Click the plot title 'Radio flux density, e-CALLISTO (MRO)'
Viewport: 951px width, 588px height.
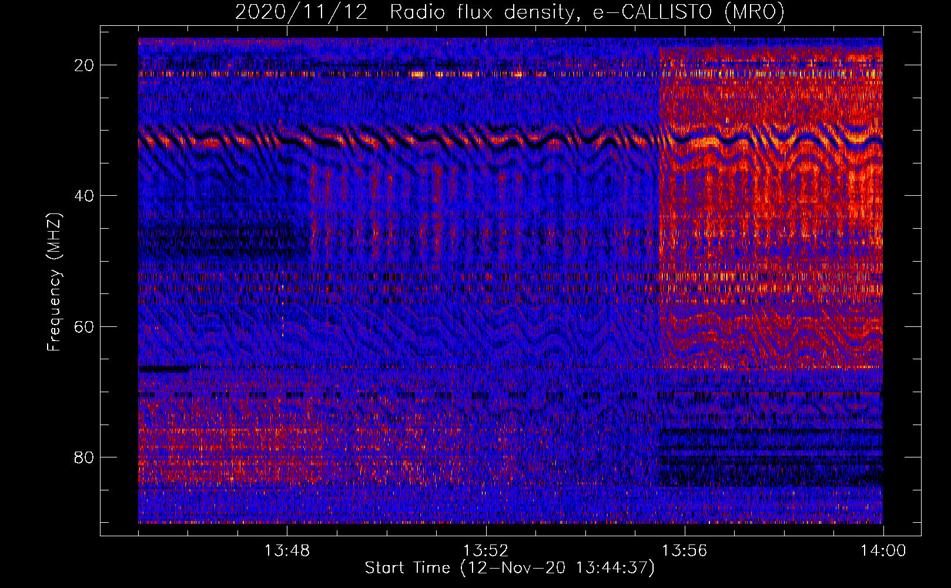click(587, 12)
